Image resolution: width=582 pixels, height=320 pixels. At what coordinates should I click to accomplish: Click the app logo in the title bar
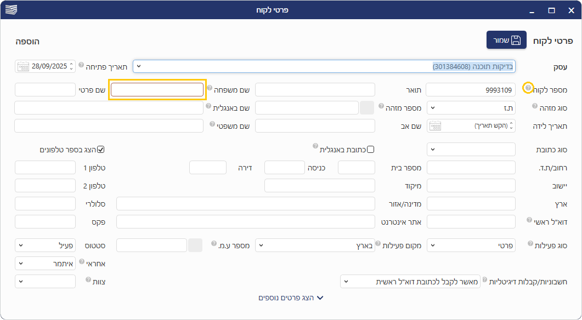tap(11, 10)
